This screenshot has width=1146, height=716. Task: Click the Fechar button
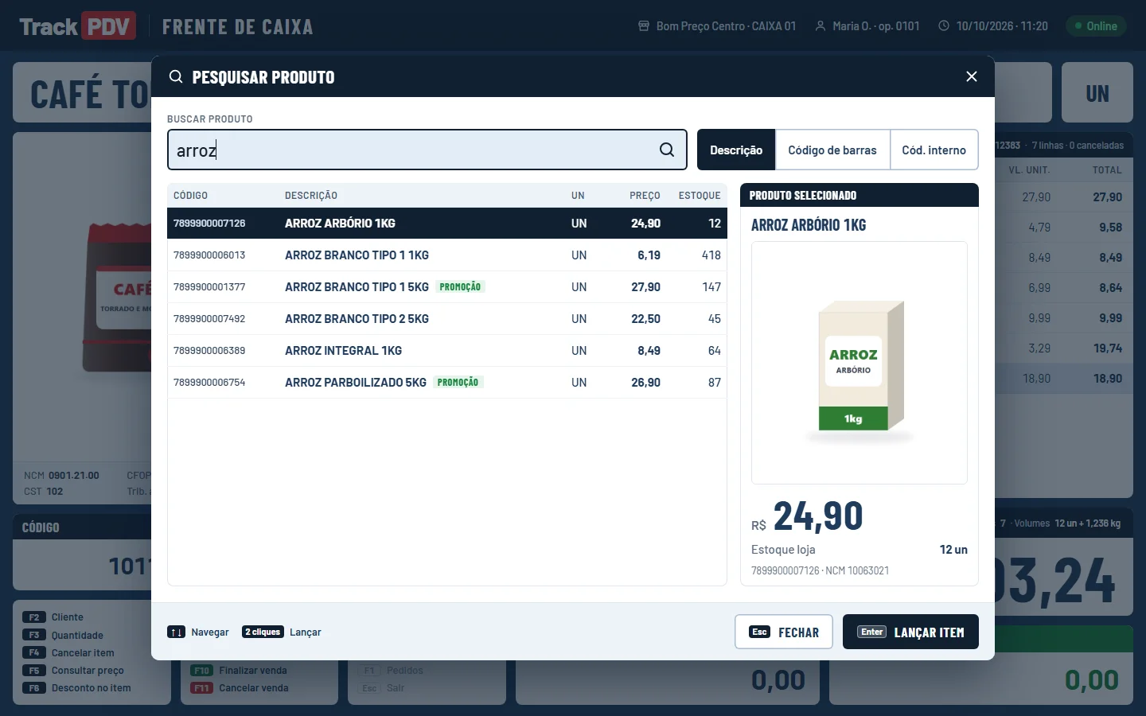tap(784, 632)
